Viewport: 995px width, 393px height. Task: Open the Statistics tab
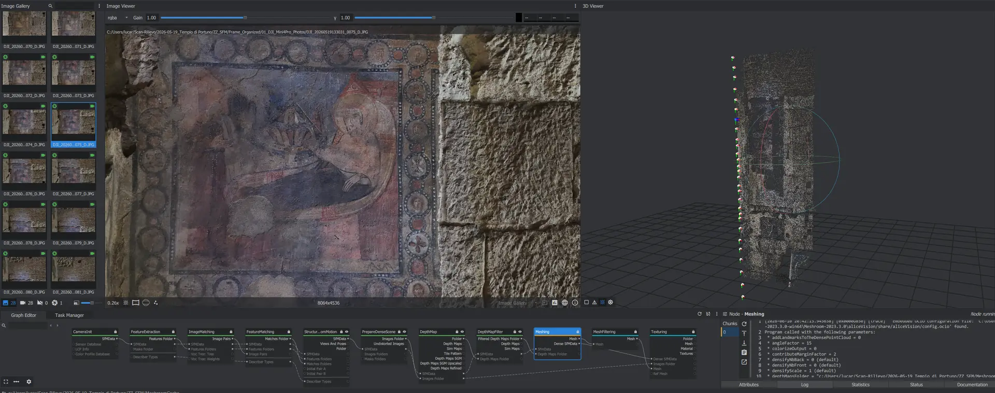(x=860, y=385)
